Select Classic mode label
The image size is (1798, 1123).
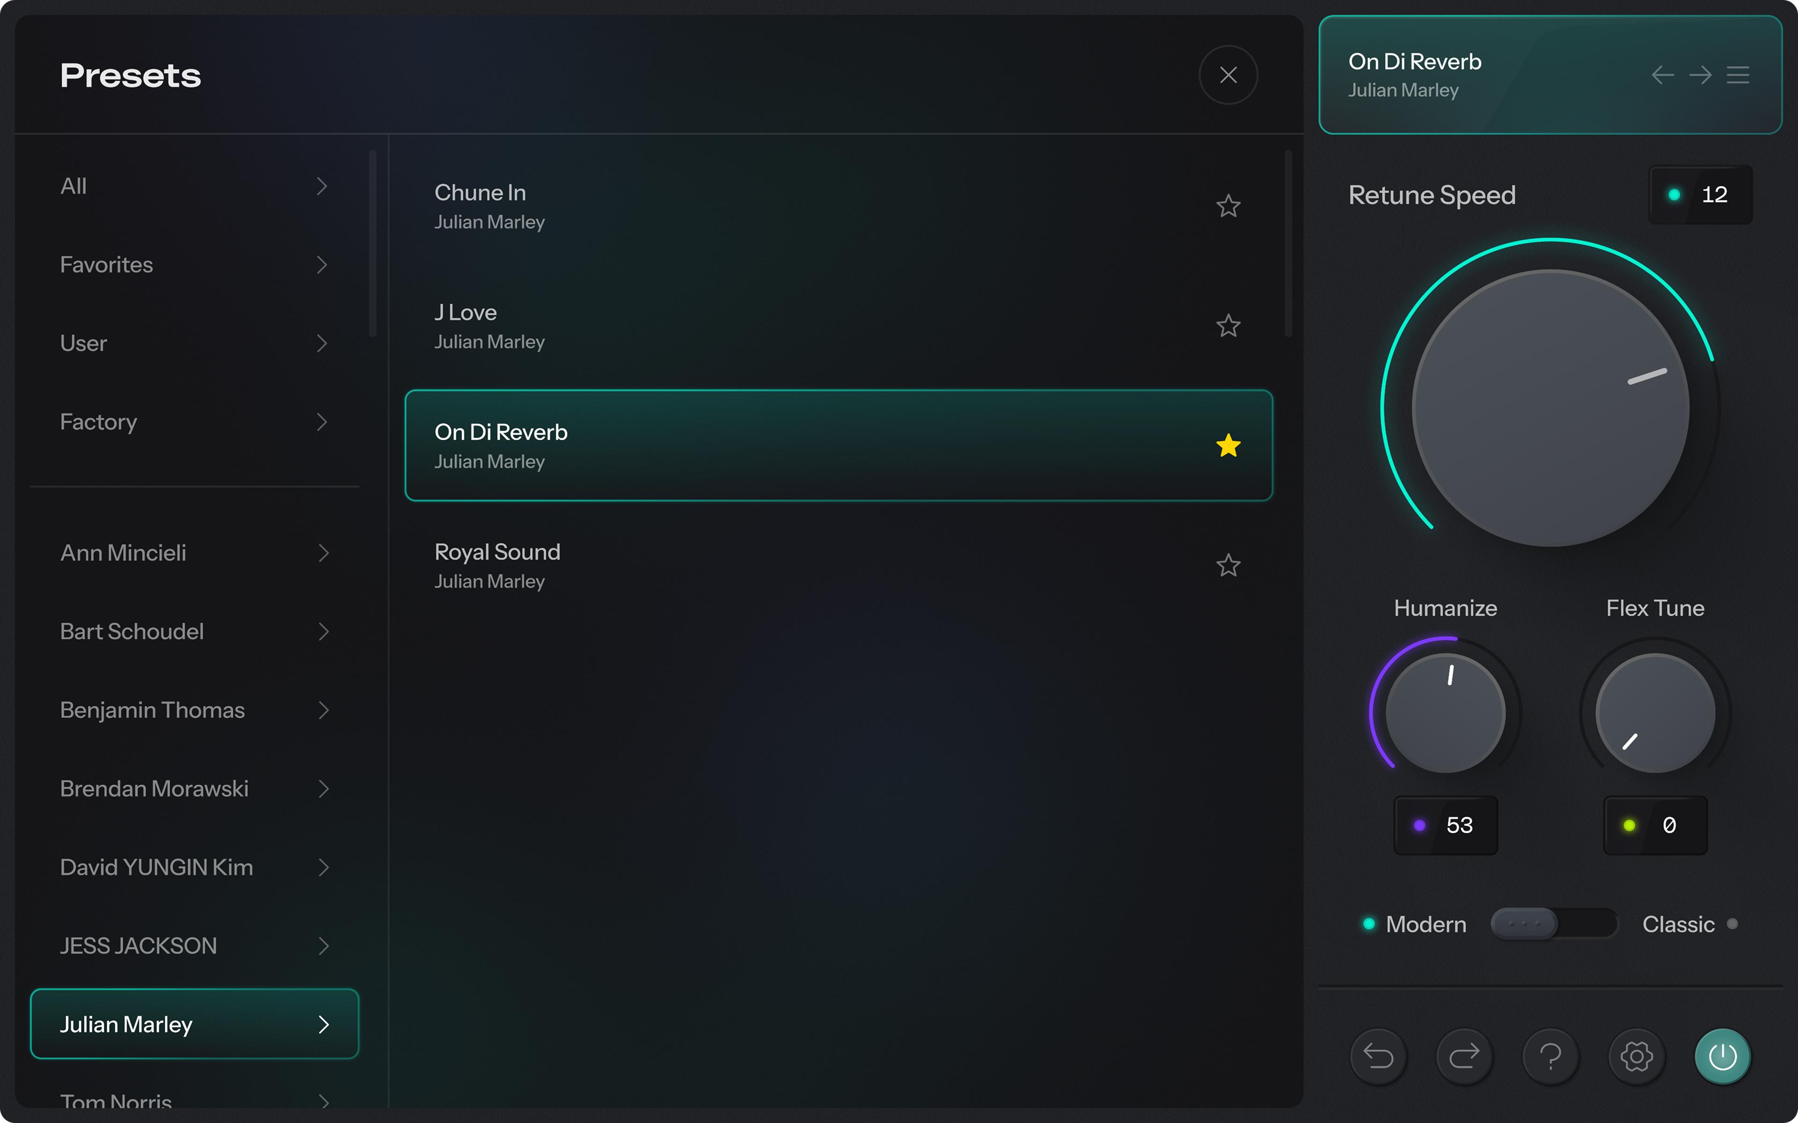pos(1679,924)
